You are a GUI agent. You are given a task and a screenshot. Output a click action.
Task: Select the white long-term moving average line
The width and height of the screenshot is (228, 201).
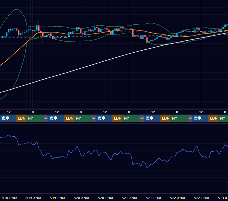105,61
